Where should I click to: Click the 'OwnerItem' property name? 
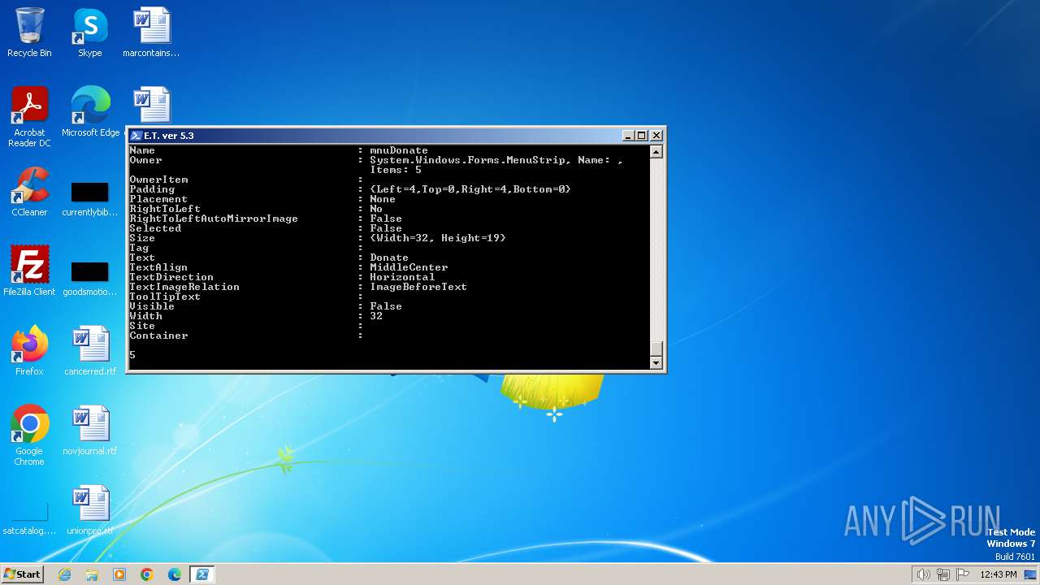coord(158,180)
